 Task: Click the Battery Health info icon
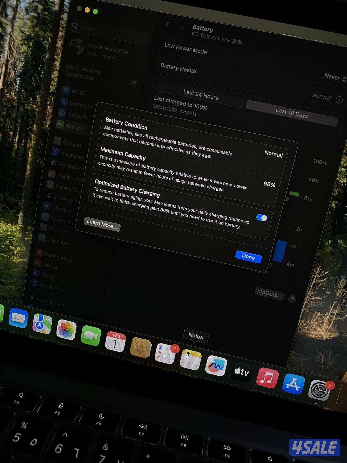point(339,99)
